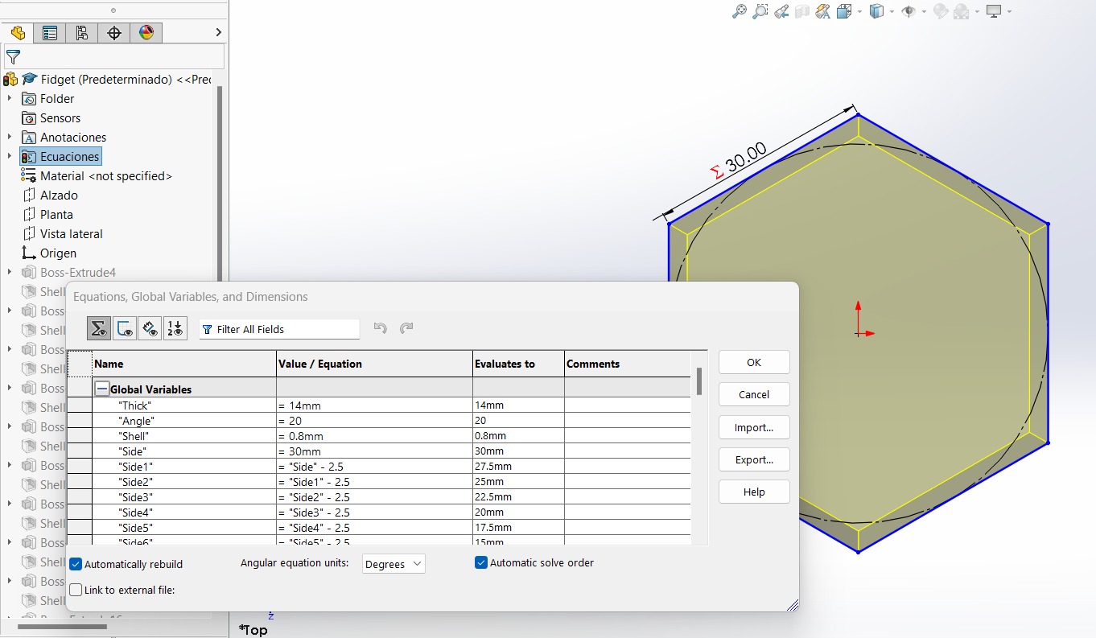This screenshot has height=638, width=1096.
Task: Open the View Settings dropdown arrow
Action: tap(1009, 11)
